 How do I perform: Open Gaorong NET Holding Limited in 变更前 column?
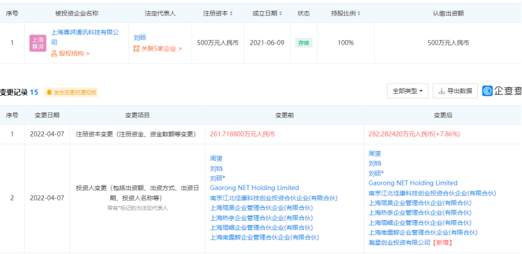254,187
